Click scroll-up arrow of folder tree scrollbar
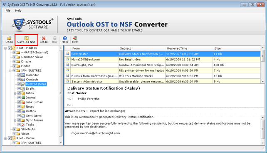 click(x=61, y=48)
